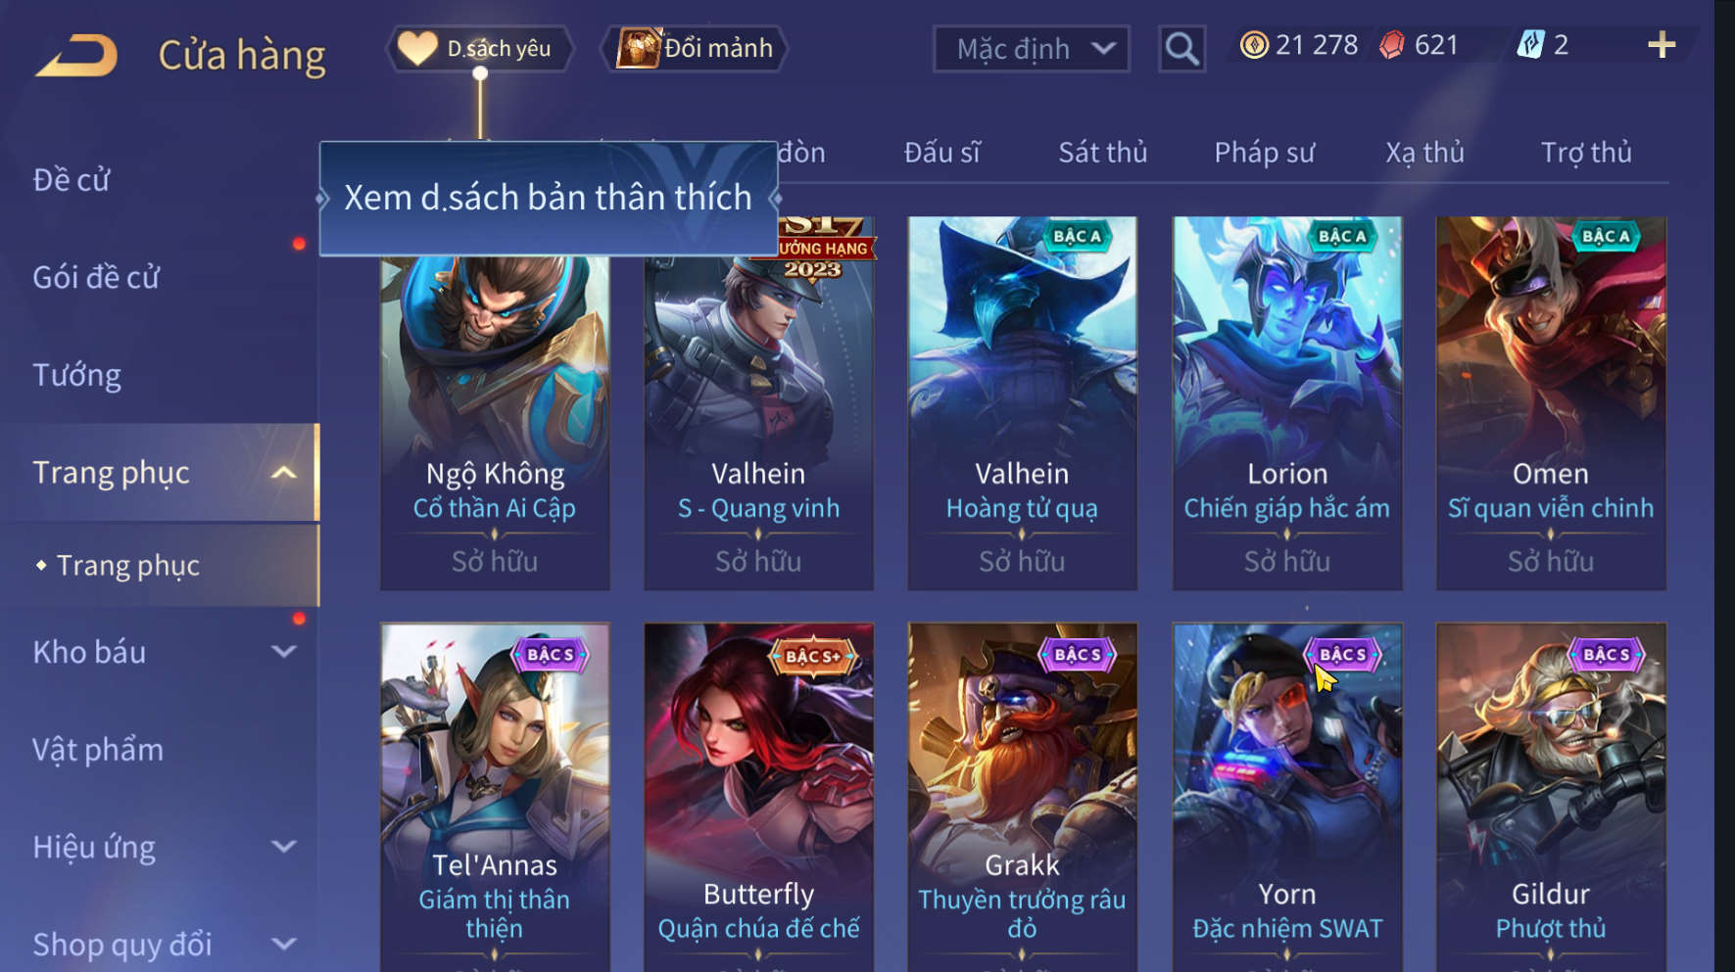This screenshot has height=972, width=1735.
Task: Switch to the Sát thủ tab
Action: 1102,153
